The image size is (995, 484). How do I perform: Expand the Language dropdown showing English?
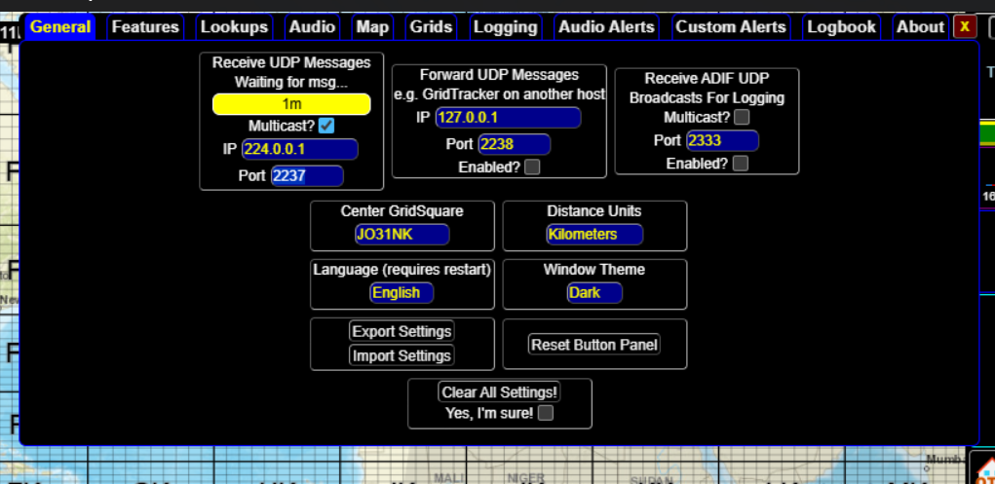[x=402, y=293]
